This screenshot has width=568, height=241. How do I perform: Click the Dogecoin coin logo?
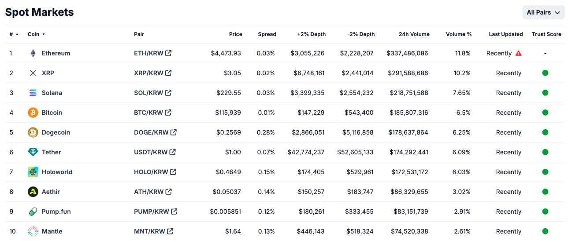tap(33, 132)
